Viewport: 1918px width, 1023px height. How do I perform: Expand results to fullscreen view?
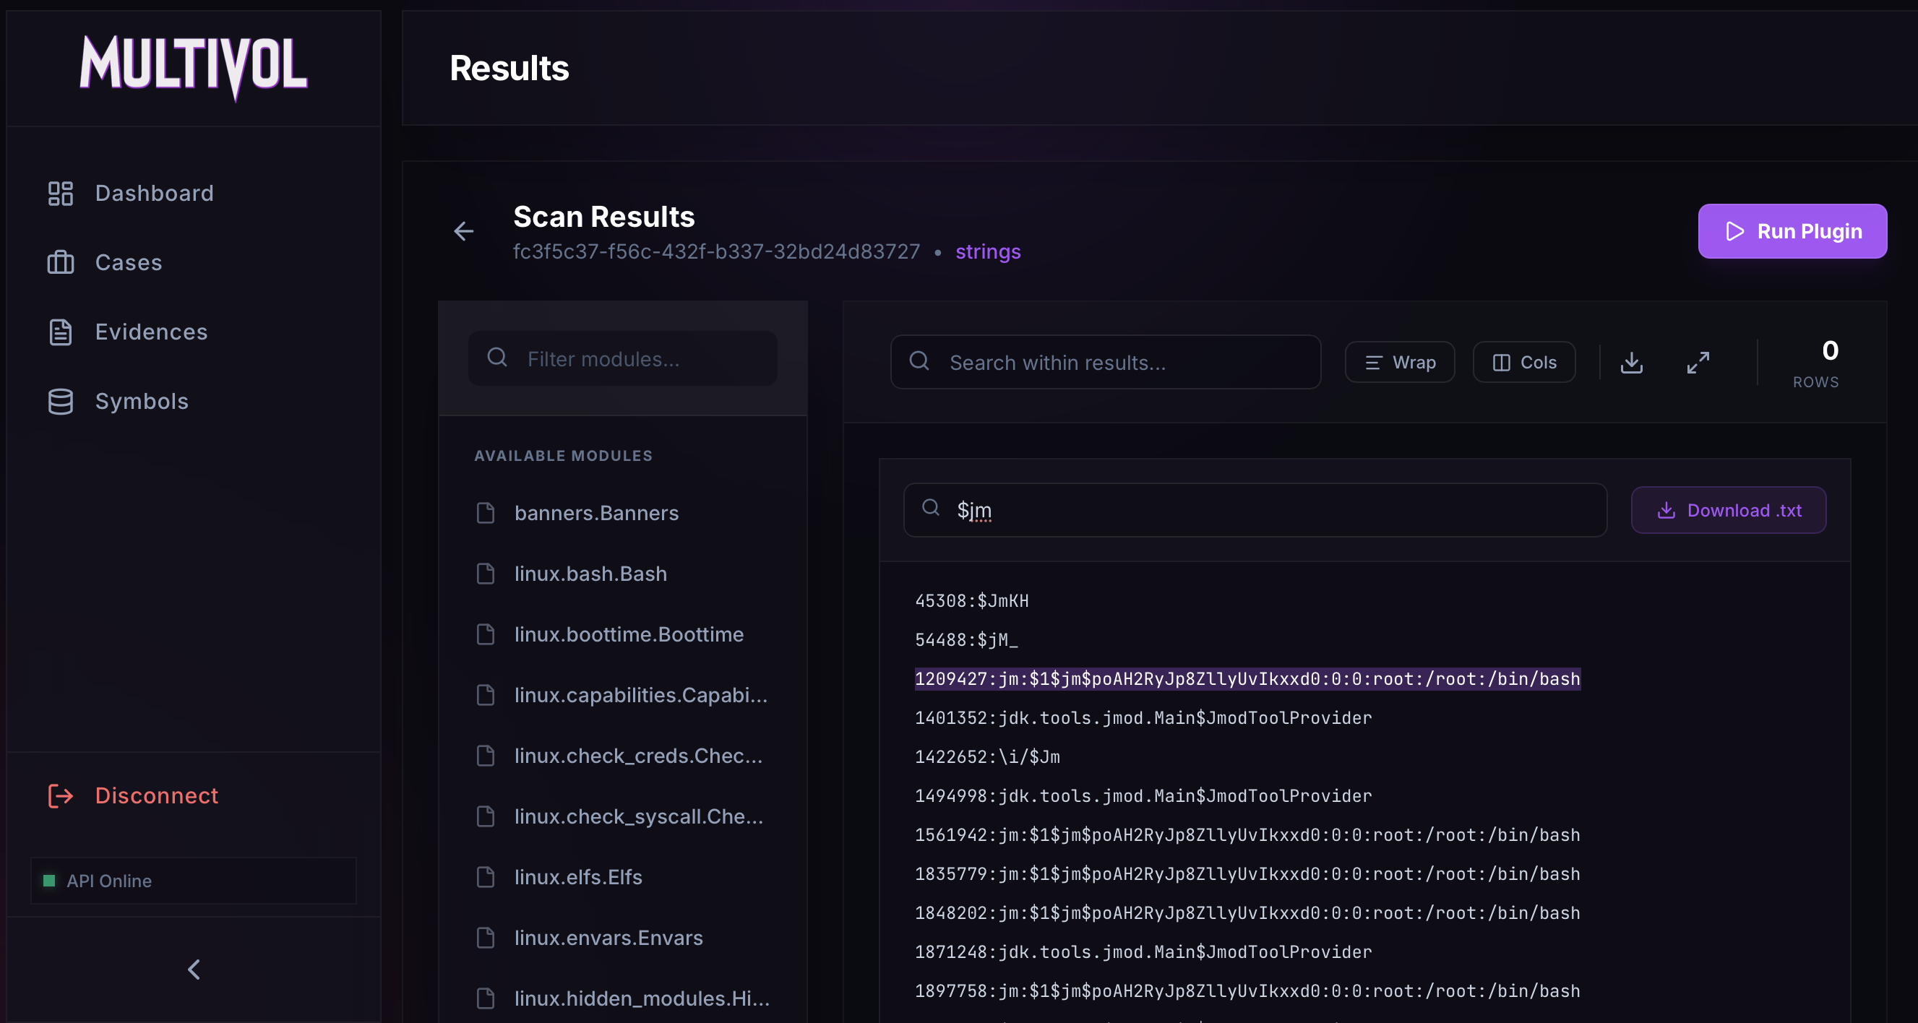pos(1698,363)
